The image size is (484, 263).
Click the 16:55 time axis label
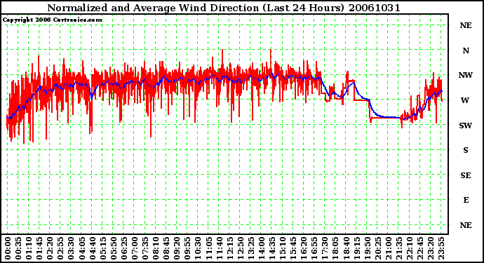(314, 248)
